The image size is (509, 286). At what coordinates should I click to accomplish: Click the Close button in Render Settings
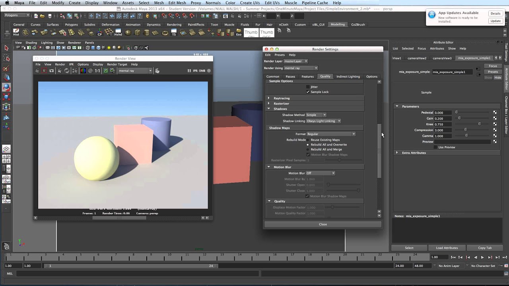tap(323, 224)
